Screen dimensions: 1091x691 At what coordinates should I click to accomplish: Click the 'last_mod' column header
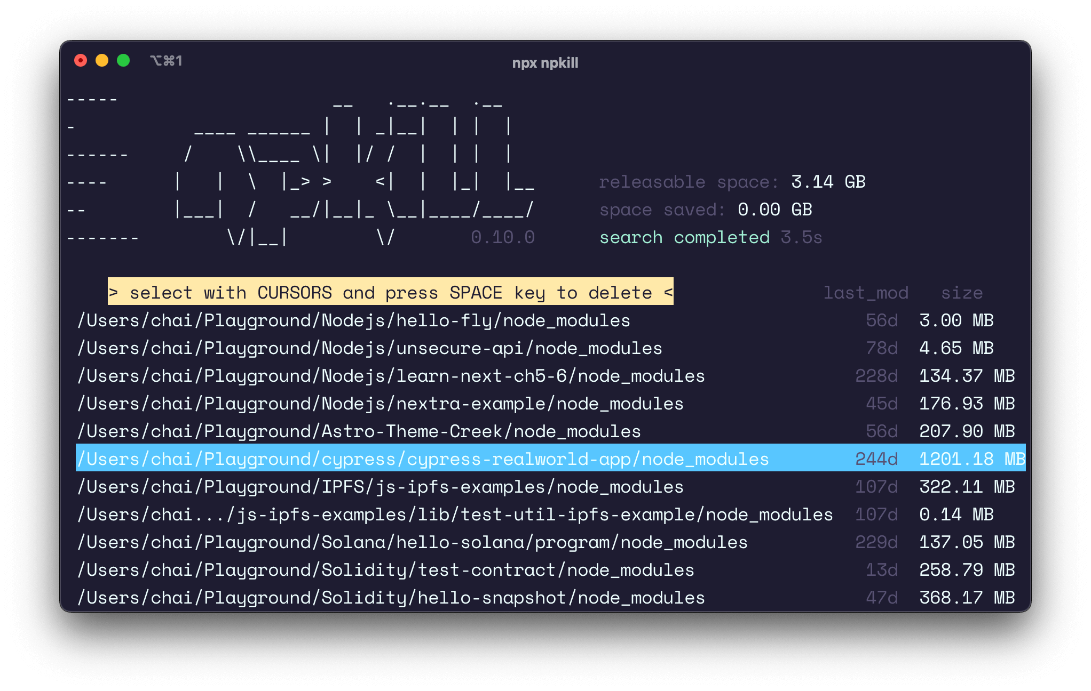[x=865, y=293]
